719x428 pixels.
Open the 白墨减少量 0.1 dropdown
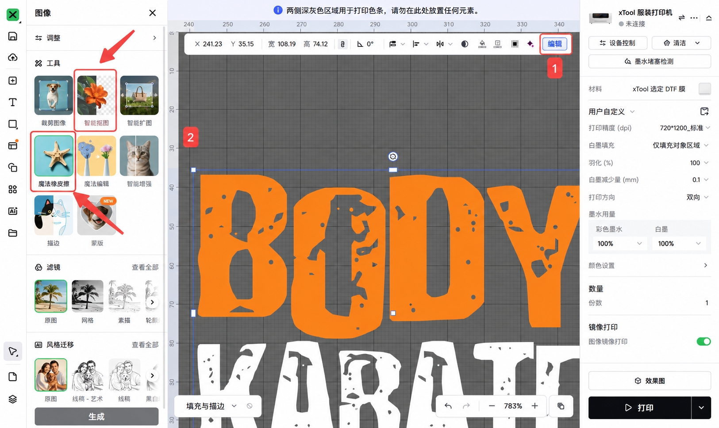[x=701, y=180]
